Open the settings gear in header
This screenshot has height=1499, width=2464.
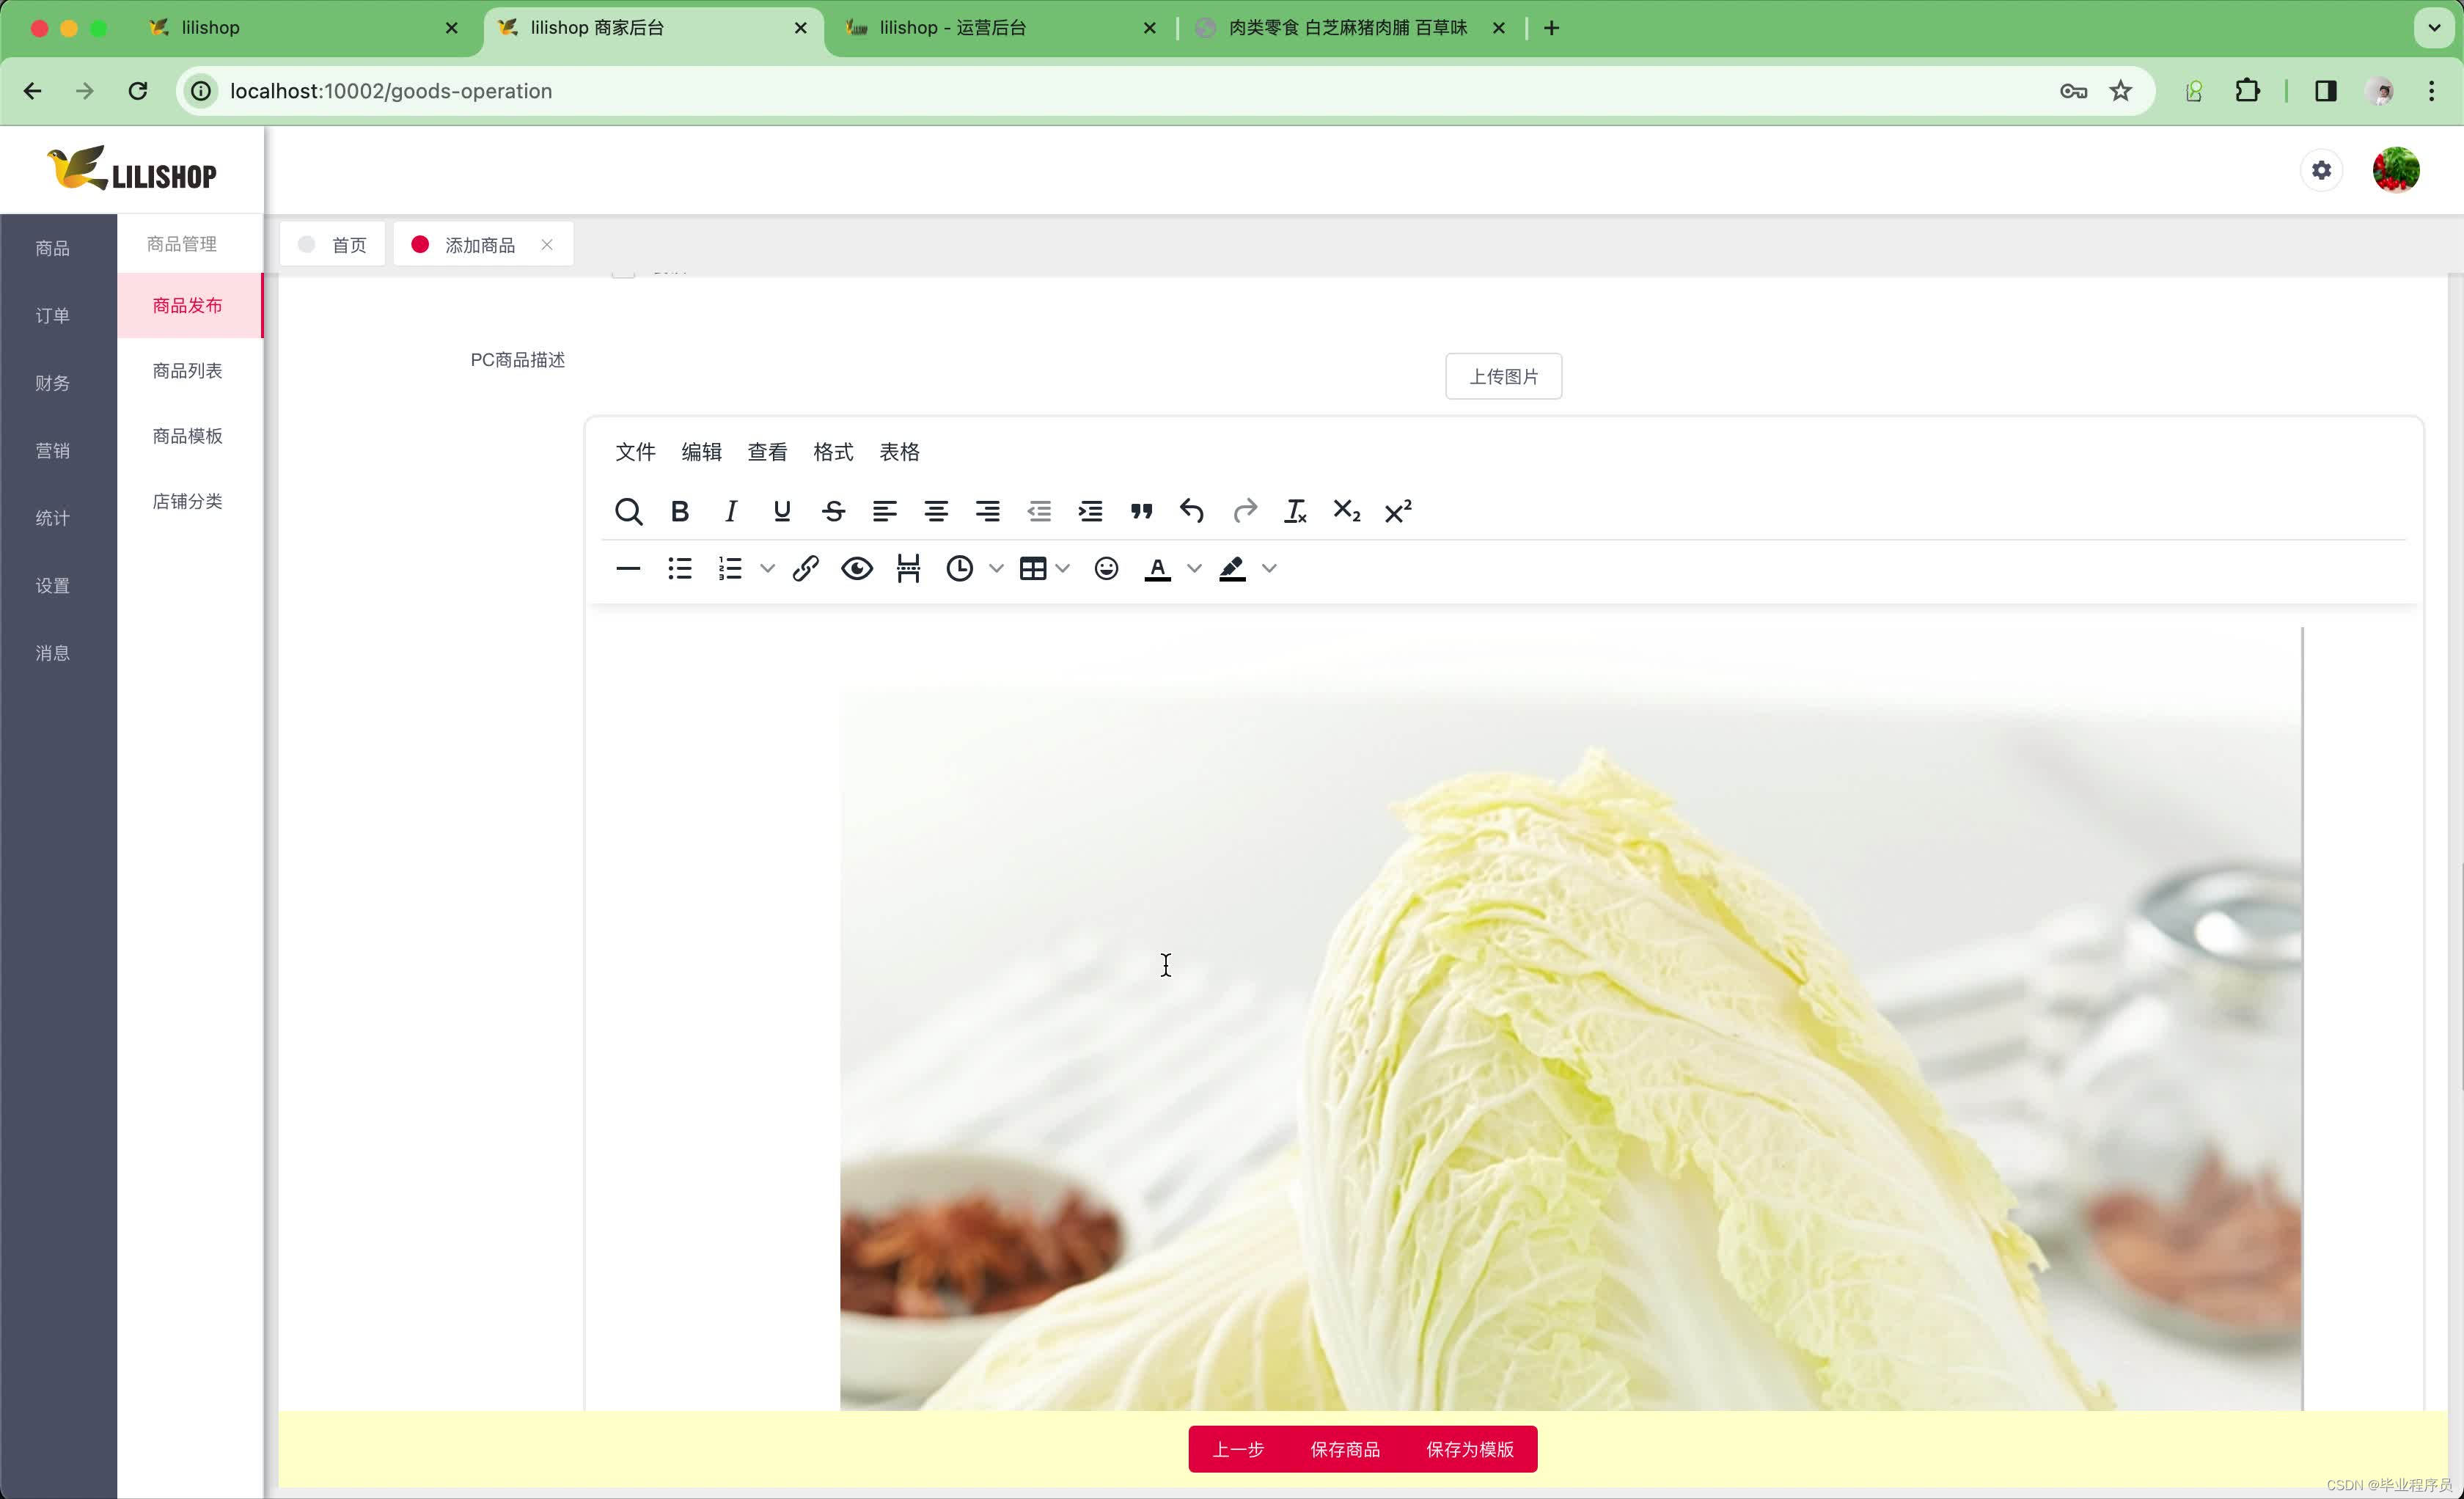point(2321,170)
